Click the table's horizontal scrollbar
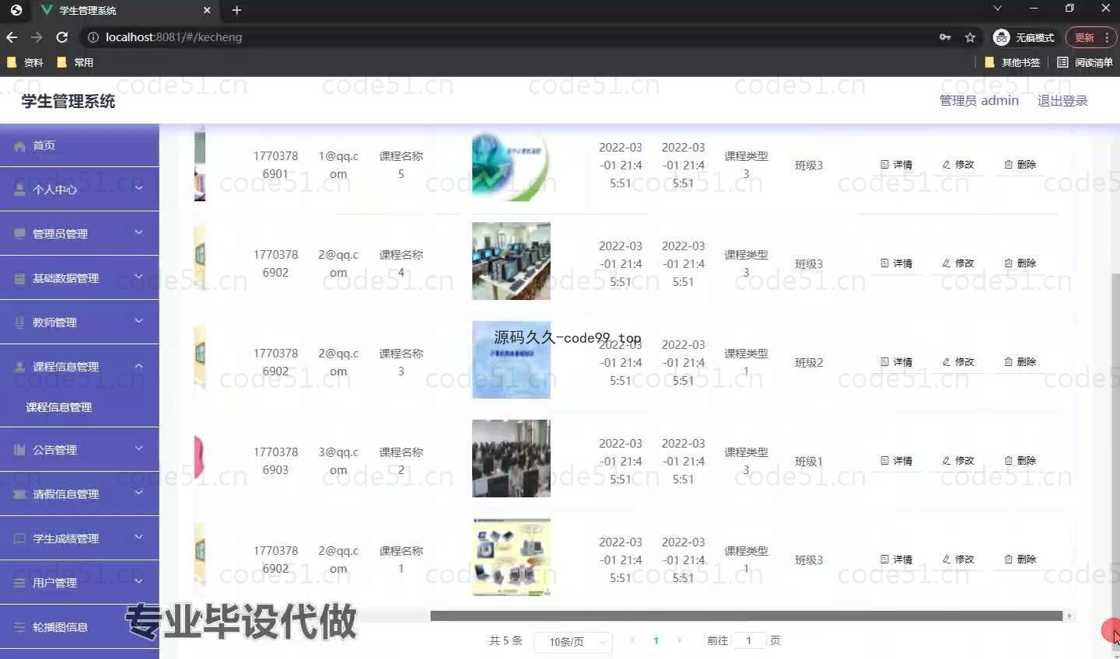 tap(747, 616)
